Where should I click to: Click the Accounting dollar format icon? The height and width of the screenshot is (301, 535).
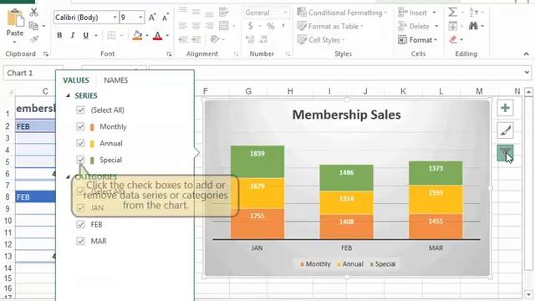251,26
